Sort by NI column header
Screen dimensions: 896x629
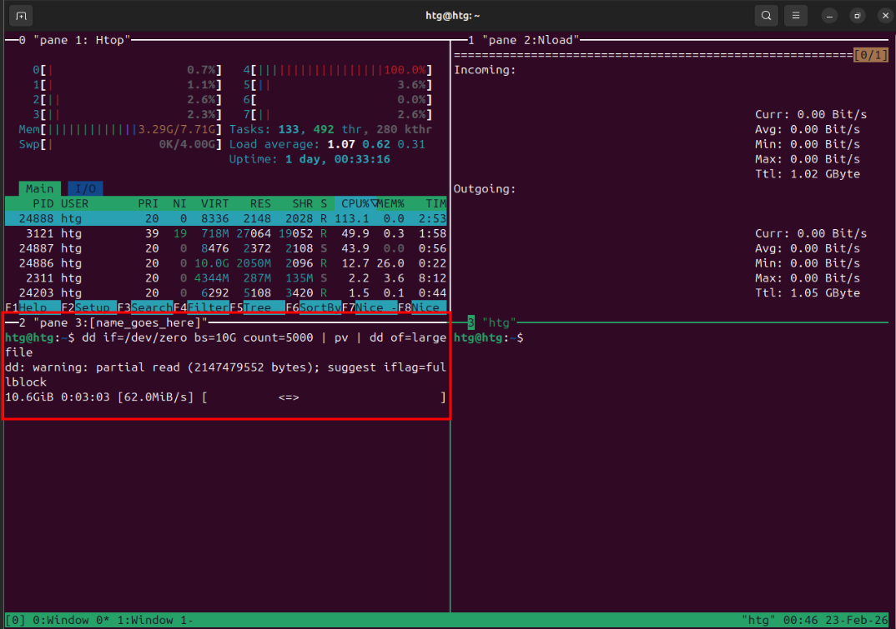pyautogui.click(x=179, y=204)
